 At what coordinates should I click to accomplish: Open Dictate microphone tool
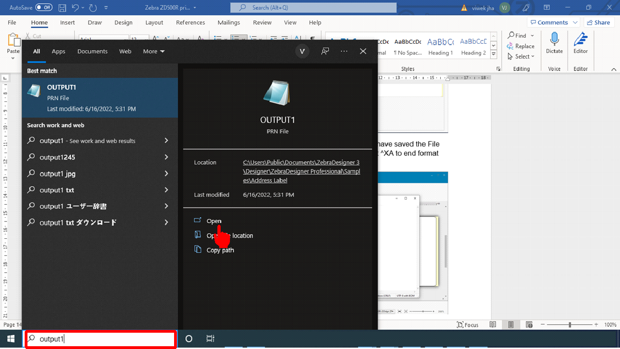tap(554, 43)
